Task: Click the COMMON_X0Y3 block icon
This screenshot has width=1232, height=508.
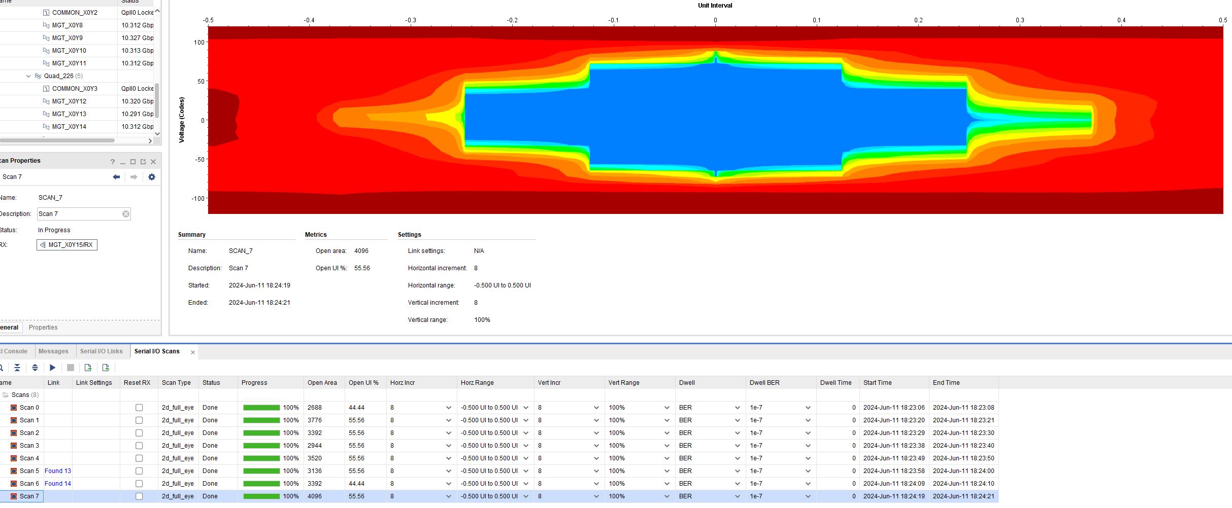Action: click(x=46, y=89)
